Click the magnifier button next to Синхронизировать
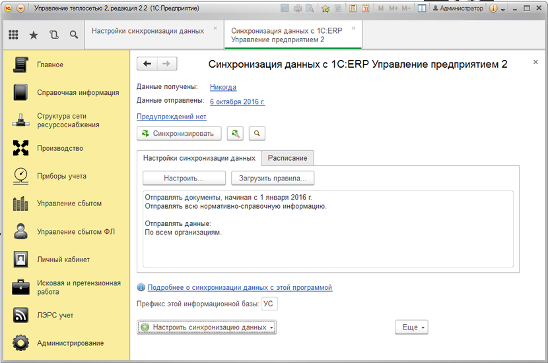The image size is (548, 363). (256, 133)
